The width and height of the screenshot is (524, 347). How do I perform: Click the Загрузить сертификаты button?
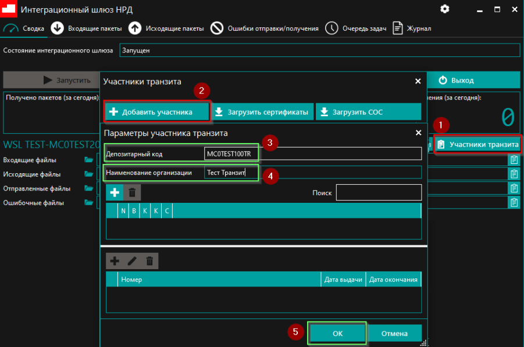[262, 112]
